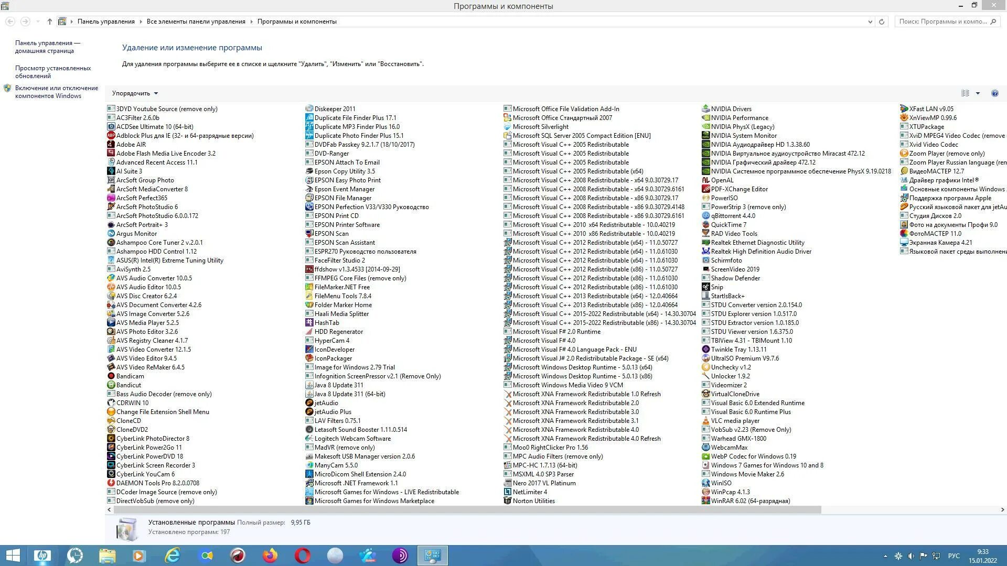The image size is (1007, 566).
Task: Open Включение или отключение компонентов Windows
Action: pyautogui.click(x=56, y=92)
